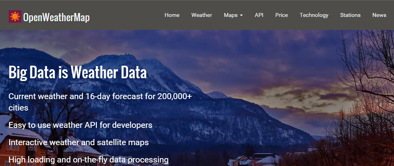Open the Maps menu label
Screen dimensions: 394x166
pos(231,15)
